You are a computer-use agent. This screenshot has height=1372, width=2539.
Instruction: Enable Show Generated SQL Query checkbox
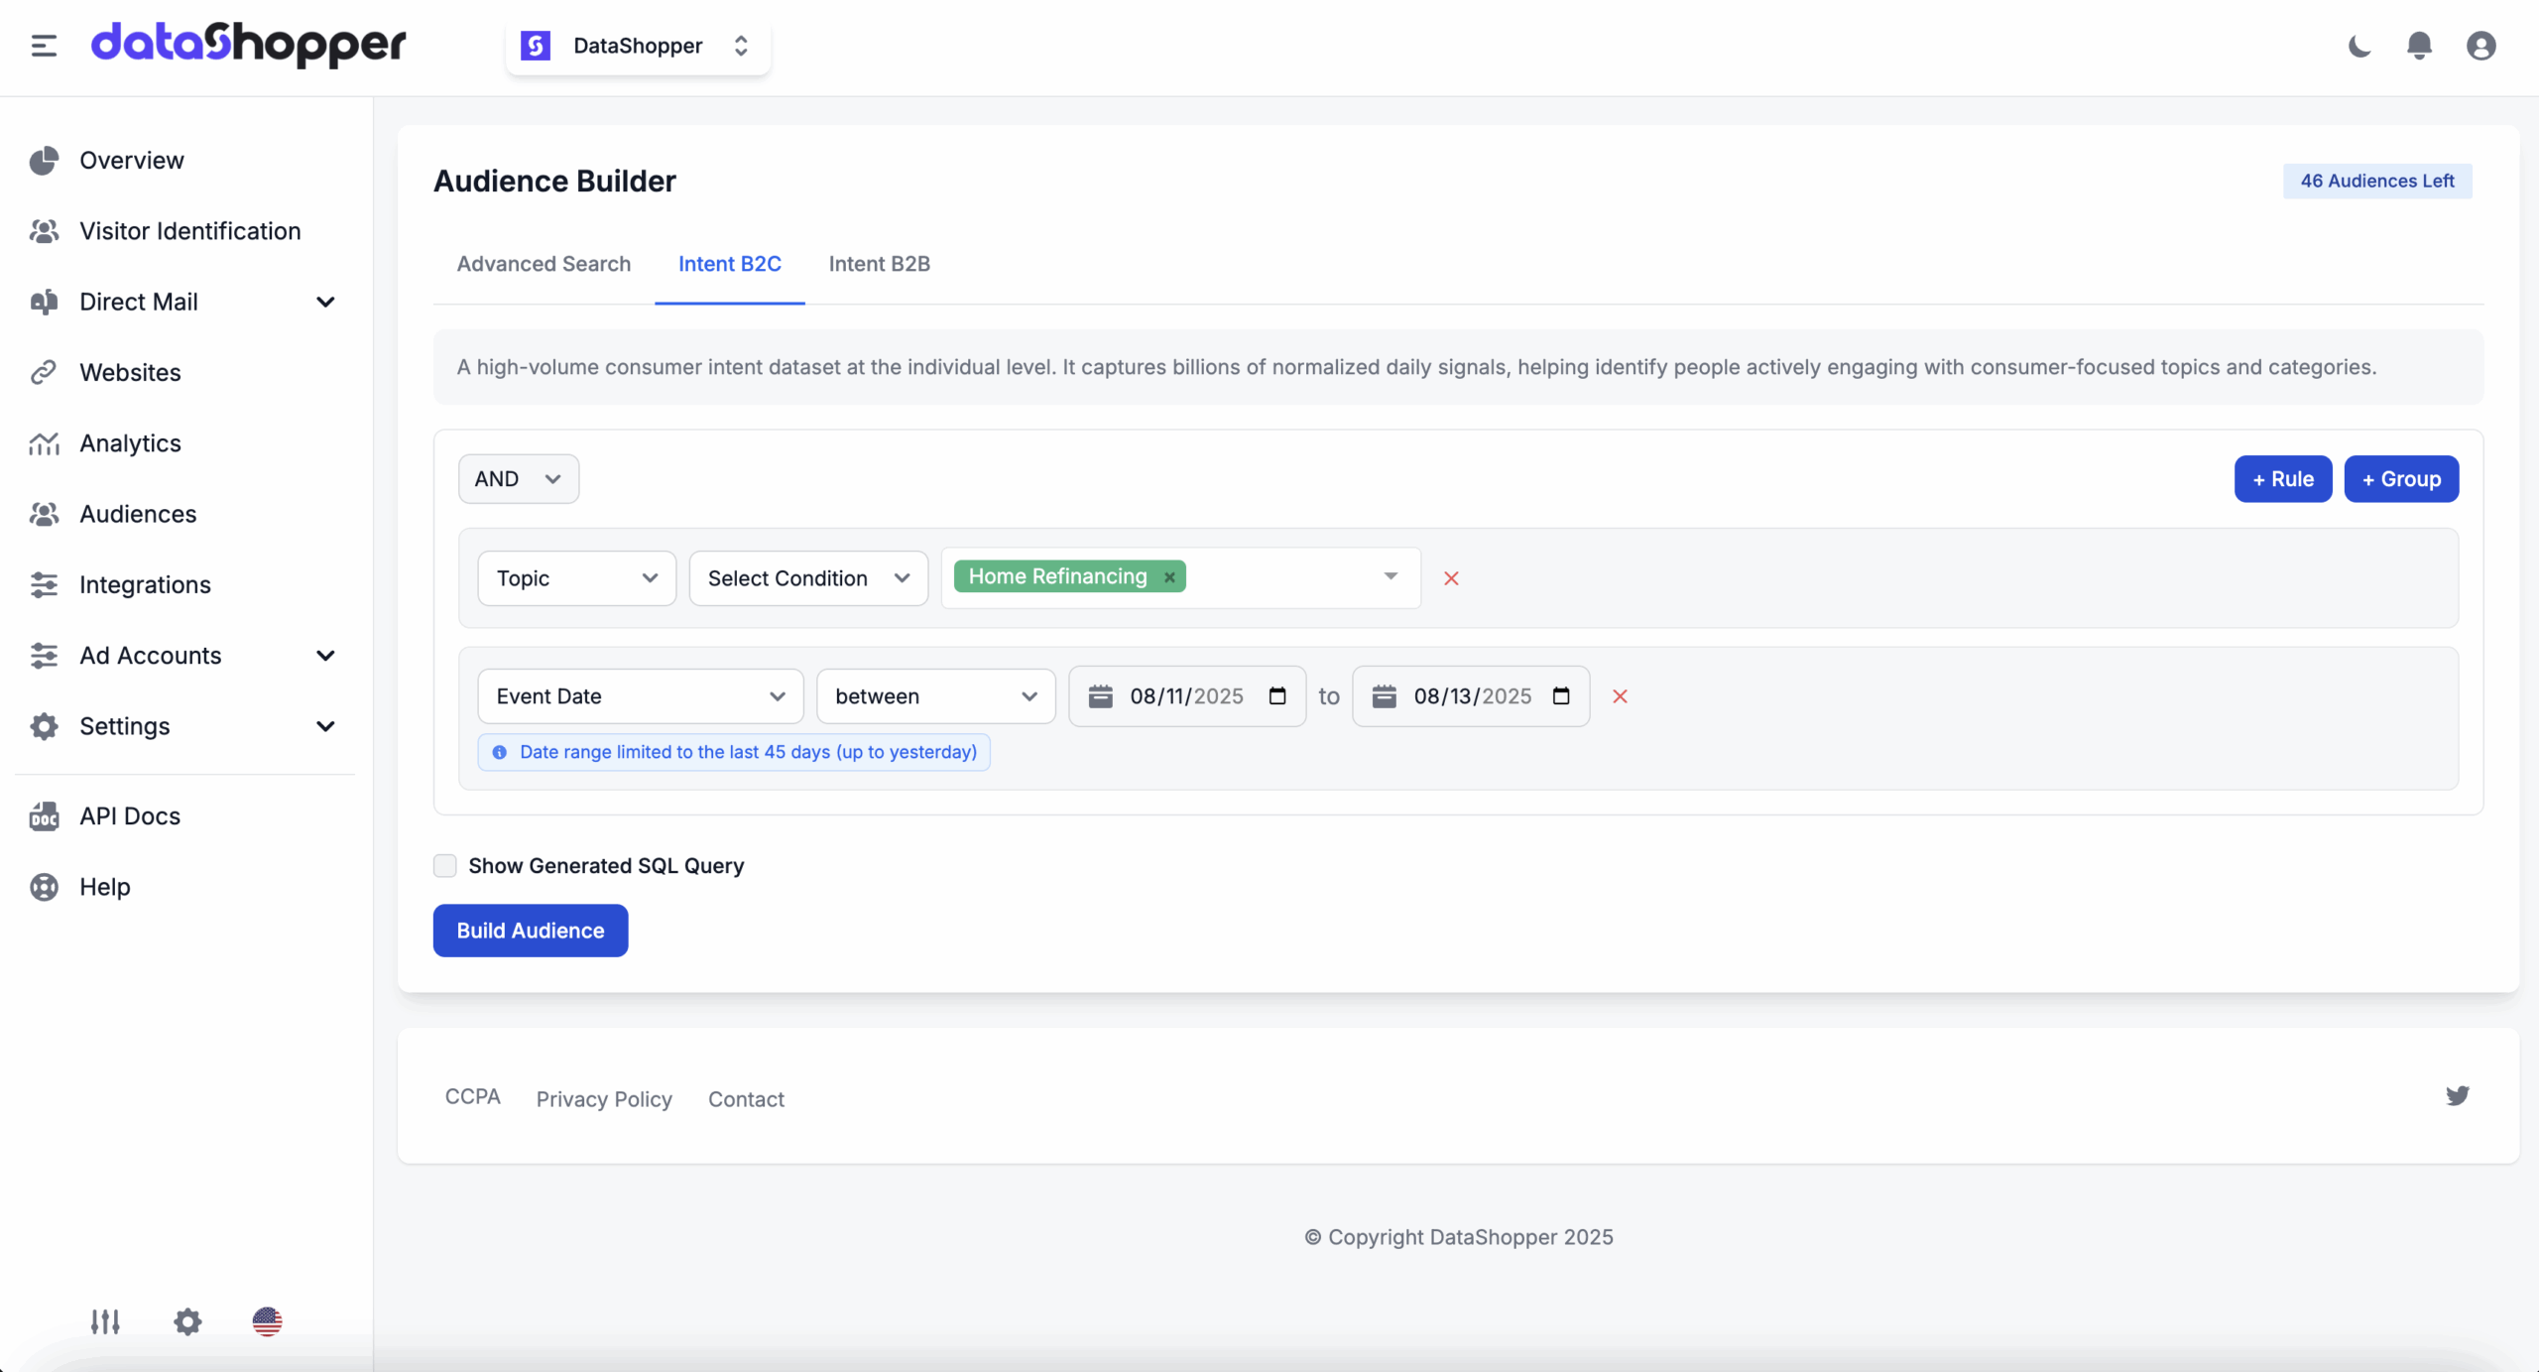click(445, 866)
